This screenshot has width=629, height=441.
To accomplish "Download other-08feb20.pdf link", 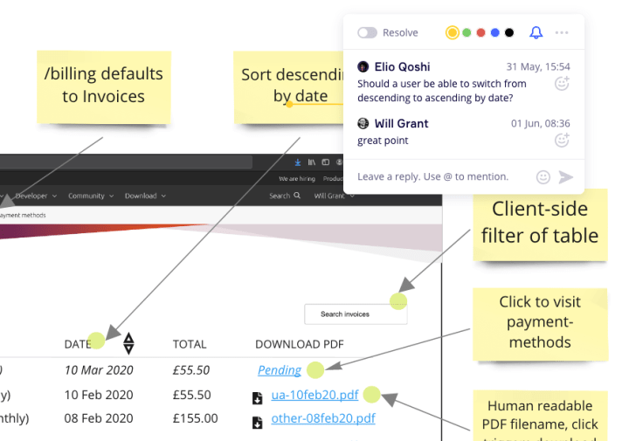I will [323, 418].
